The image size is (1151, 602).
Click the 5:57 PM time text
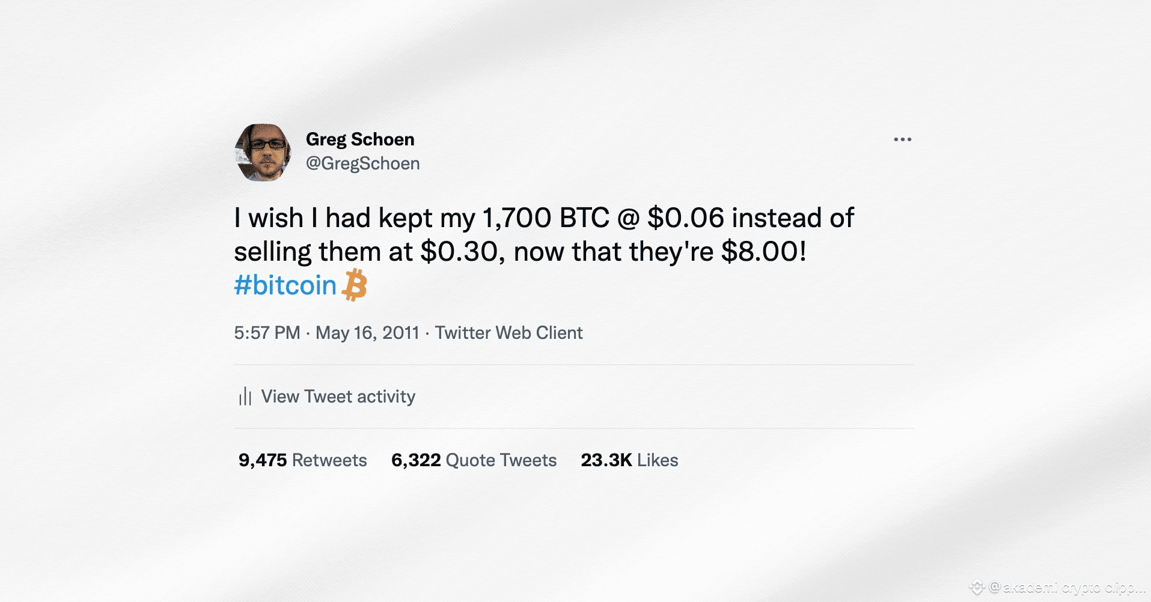tap(267, 332)
